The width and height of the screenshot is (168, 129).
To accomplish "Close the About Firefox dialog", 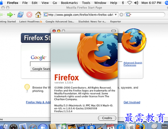I will [54, 31].
